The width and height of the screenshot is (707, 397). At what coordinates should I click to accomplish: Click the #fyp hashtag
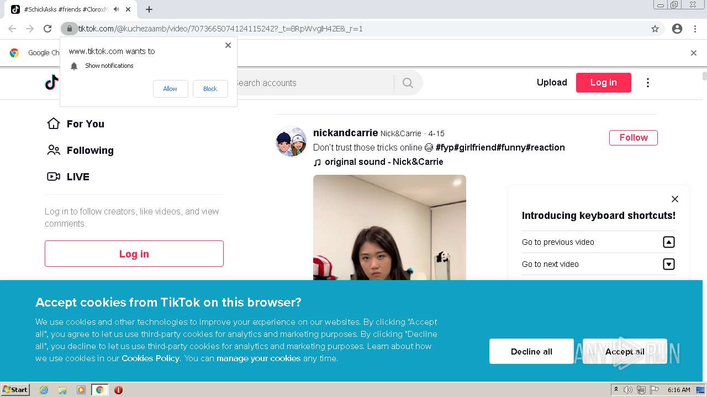pos(445,148)
